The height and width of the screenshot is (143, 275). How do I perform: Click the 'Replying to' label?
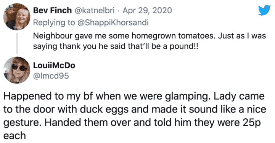click(x=54, y=22)
